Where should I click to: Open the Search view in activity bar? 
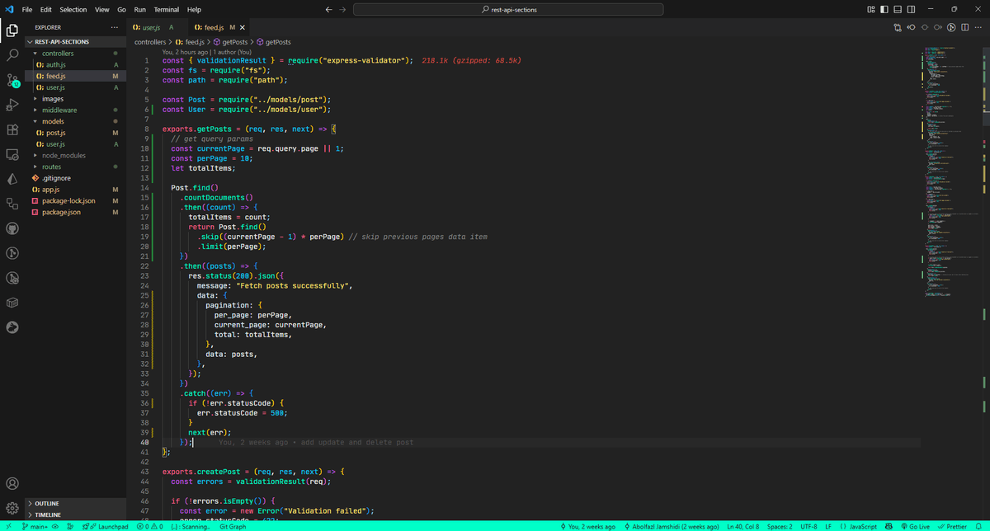click(x=12, y=55)
